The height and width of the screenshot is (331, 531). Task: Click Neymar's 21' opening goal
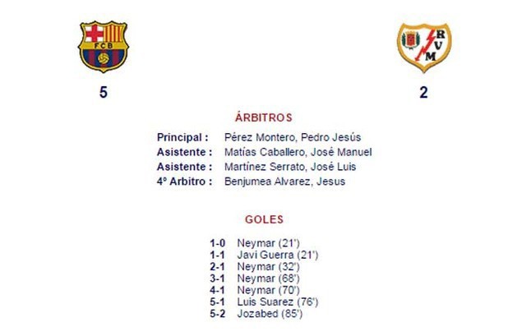click(x=268, y=243)
